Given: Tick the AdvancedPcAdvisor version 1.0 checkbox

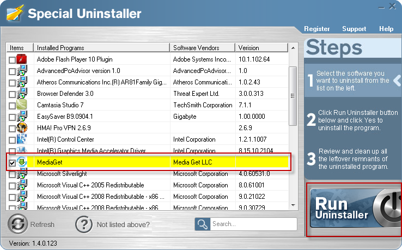Looking at the screenshot, I should click(12, 71).
